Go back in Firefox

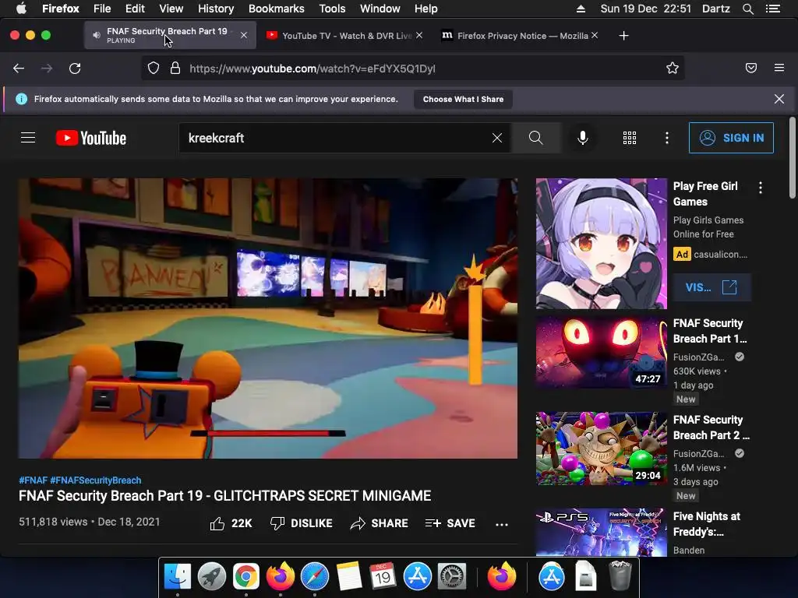click(19, 69)
